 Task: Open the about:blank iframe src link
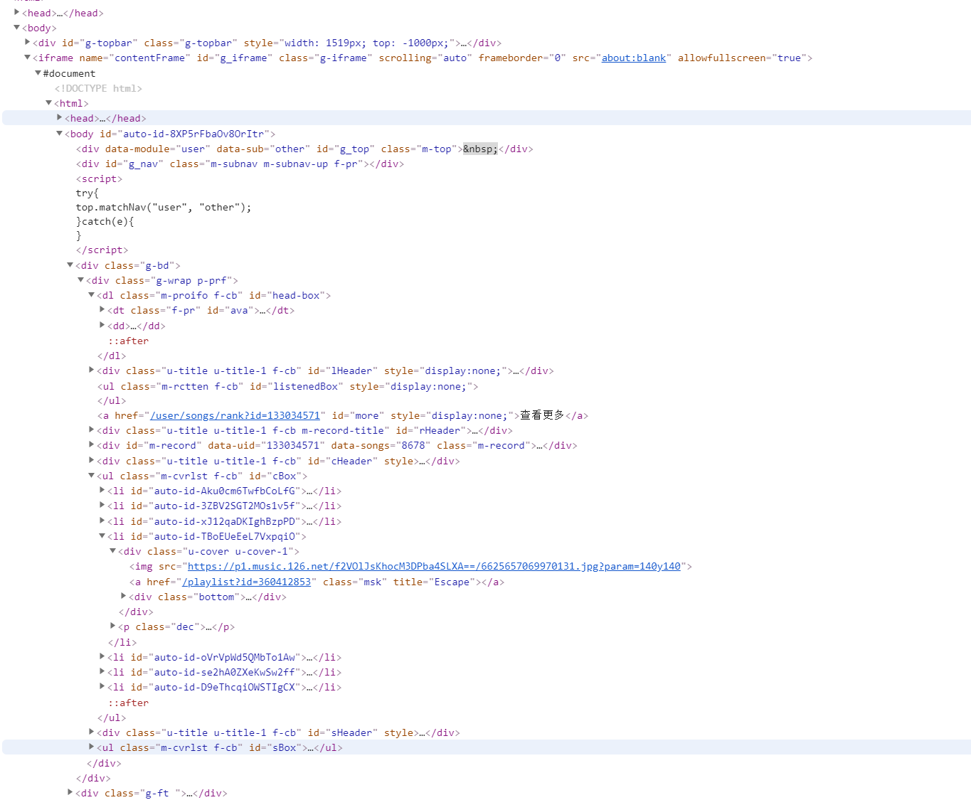[634, 58]
